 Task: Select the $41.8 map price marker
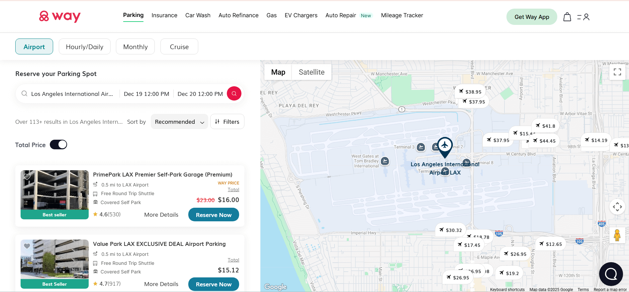(x=545, y=126)
